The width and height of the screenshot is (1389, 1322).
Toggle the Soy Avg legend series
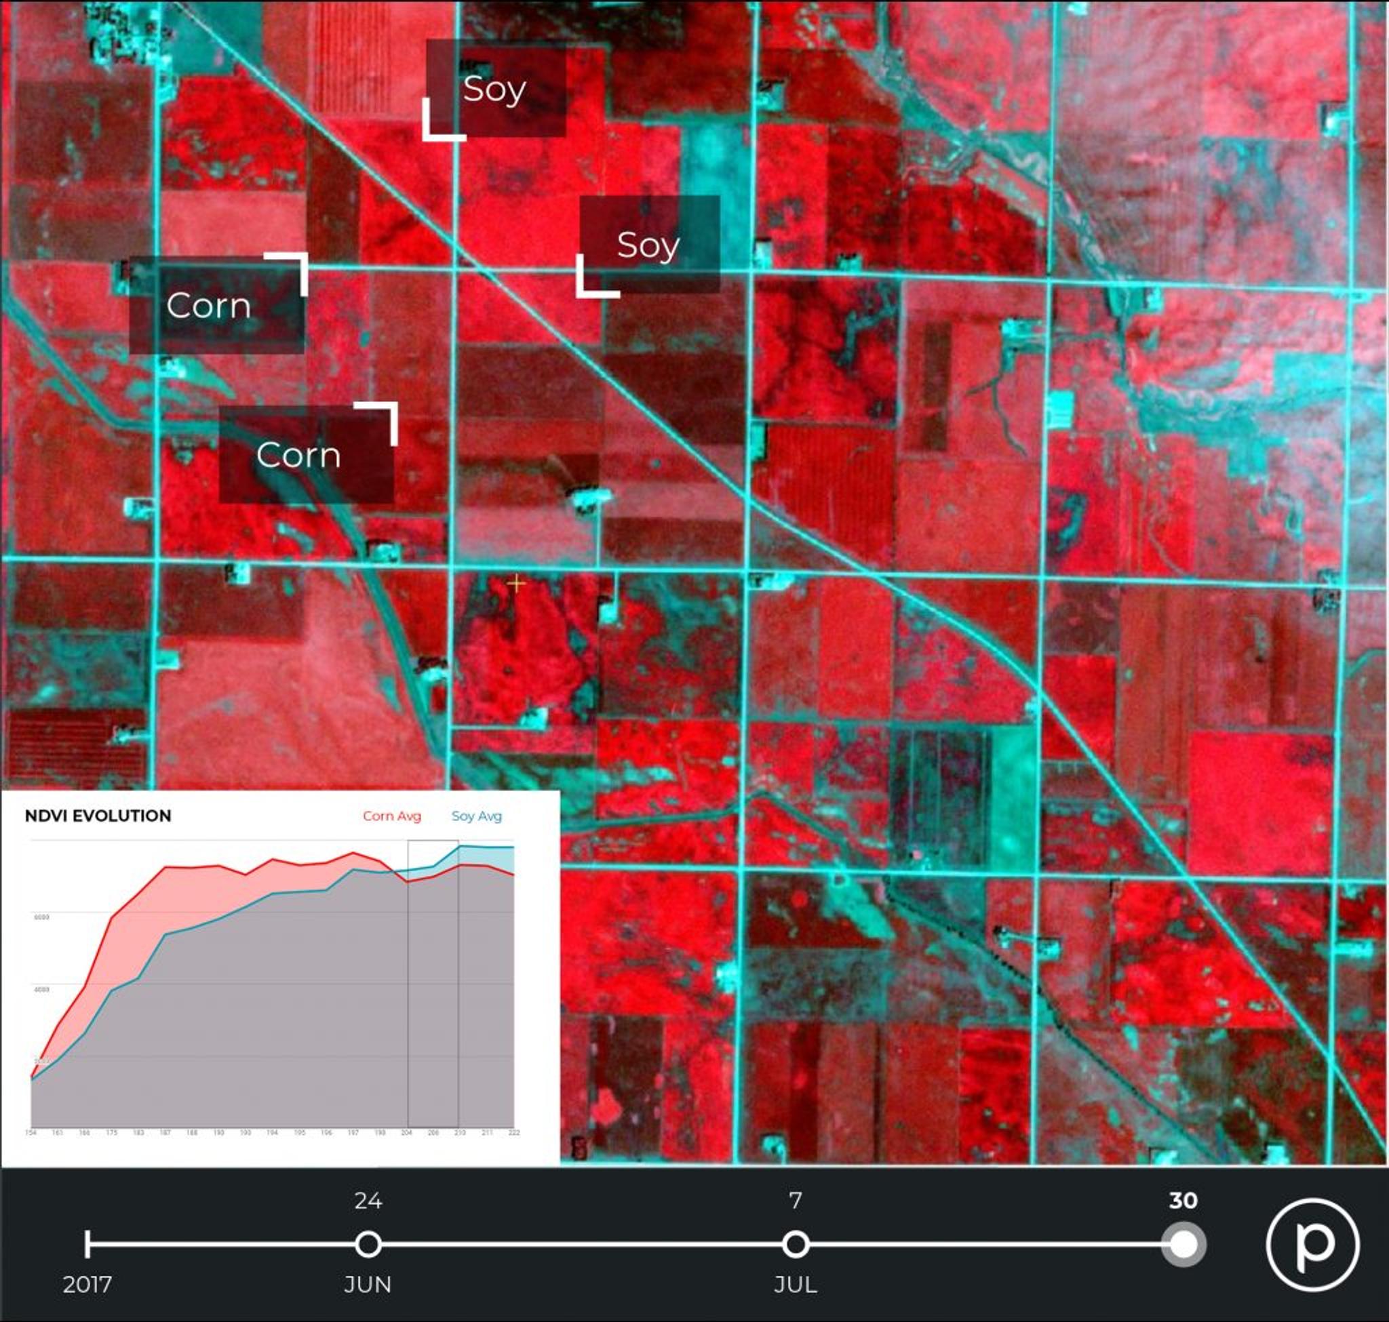[477, 816]
